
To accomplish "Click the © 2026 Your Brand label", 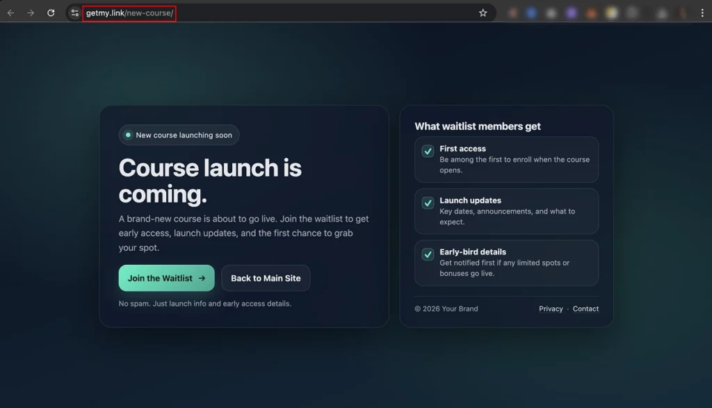I will click(446, 309).
